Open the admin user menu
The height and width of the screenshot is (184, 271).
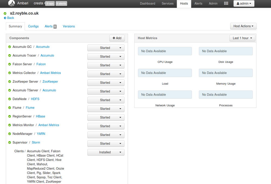244,4
